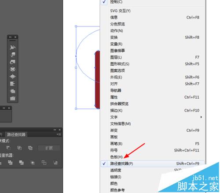
Task: Choose 拼合器预览 menu item
Action: pos(153,104)
